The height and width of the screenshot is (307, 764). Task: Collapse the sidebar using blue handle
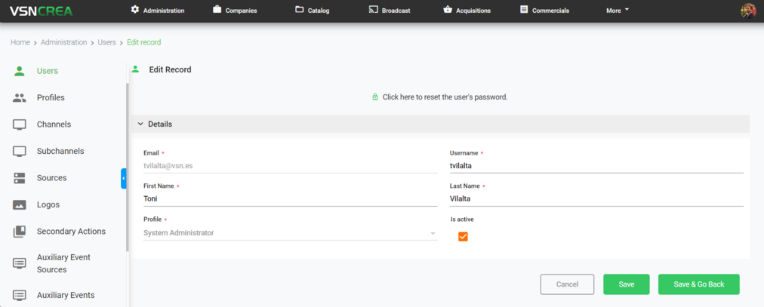tap(124, 179)
